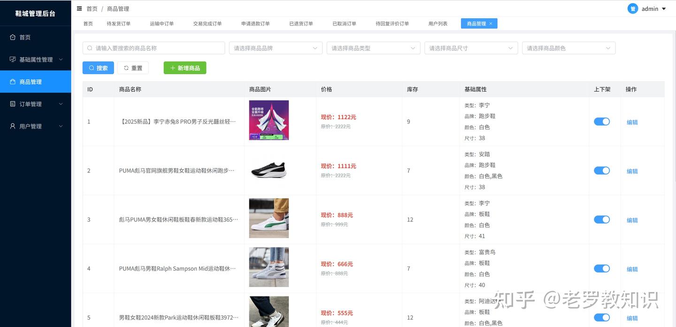
Task: Switch to the 待发货订单 tab
Action: coord(119,23)
